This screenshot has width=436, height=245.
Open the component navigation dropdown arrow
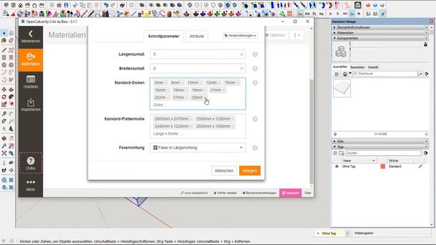click(x=350, y=73)
